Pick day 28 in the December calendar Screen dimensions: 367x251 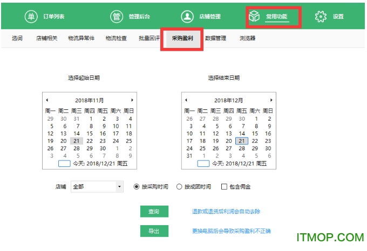coord(242,148)
